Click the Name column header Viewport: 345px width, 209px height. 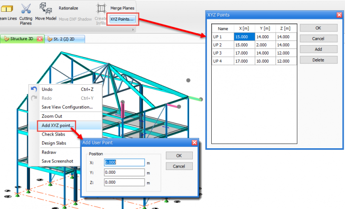223,29
